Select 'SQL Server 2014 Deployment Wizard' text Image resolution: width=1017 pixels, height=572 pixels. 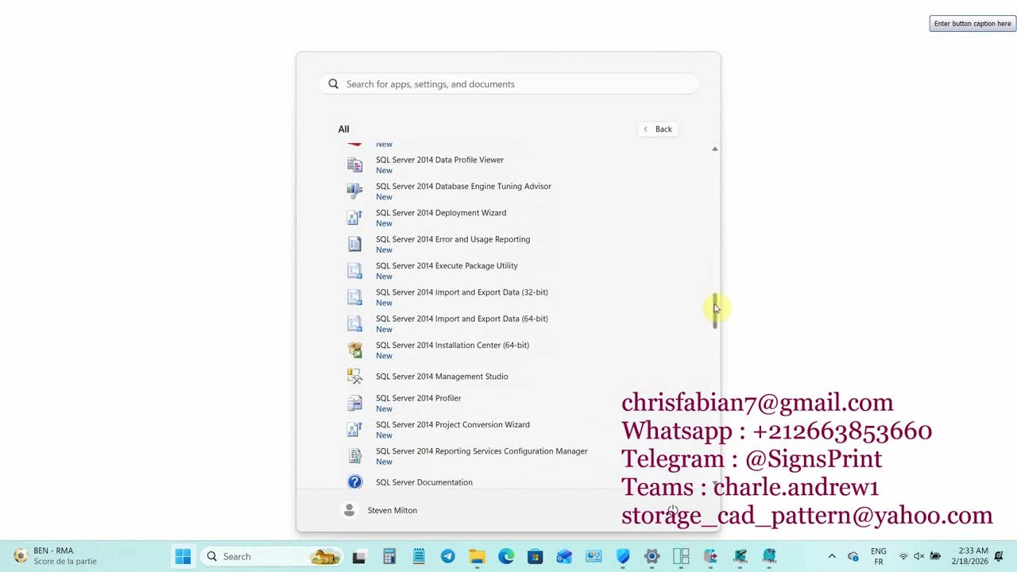[441, 213]
